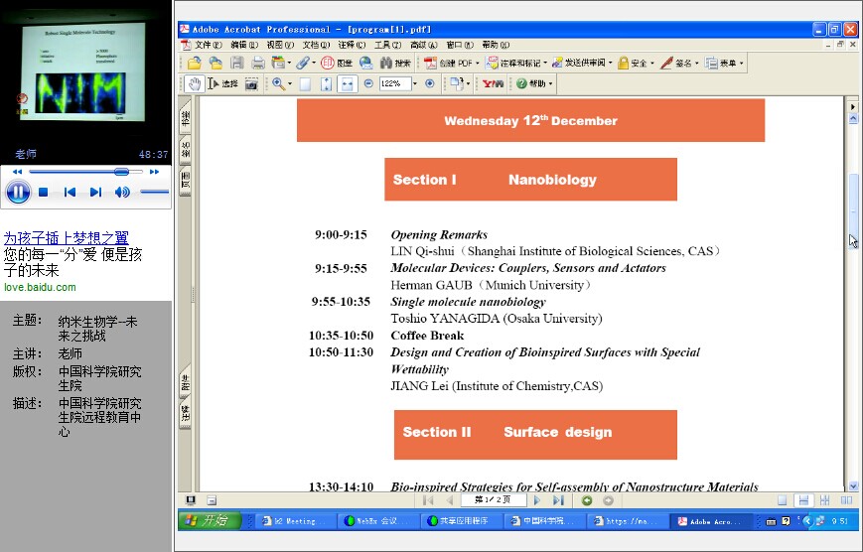Expand the rotate view dropdown arrow
Viewport: 863px width, 552px height.
[x=469, y=83]
